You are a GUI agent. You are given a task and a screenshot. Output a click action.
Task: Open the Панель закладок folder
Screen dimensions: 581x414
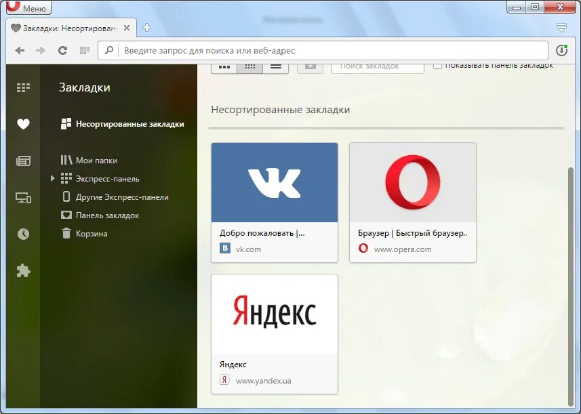click(x=100, y=215)
